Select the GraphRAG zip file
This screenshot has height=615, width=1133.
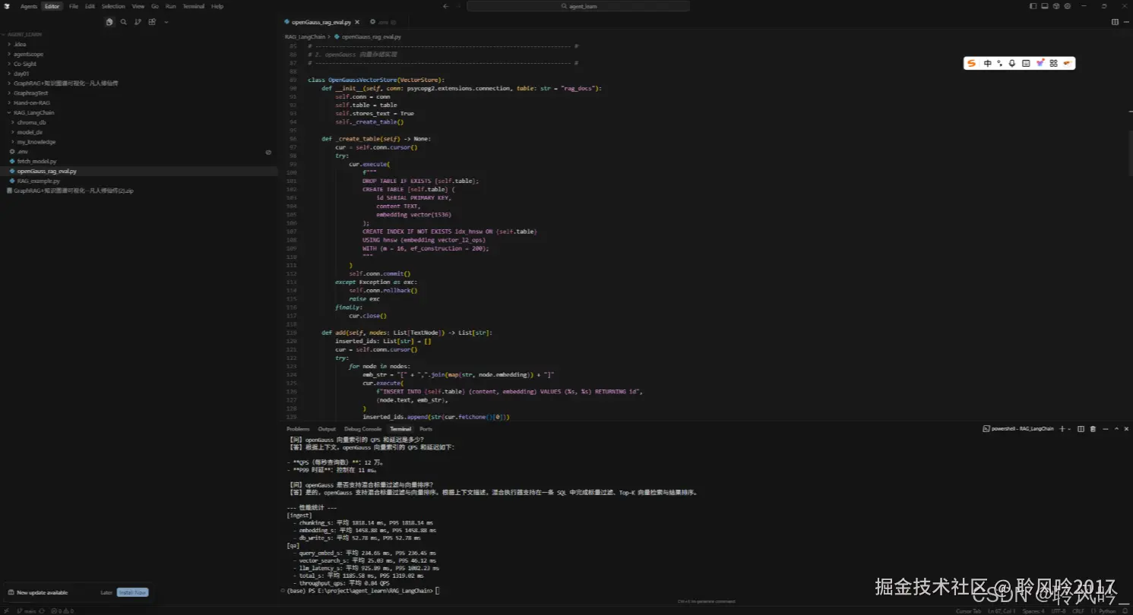click(72, 191)
